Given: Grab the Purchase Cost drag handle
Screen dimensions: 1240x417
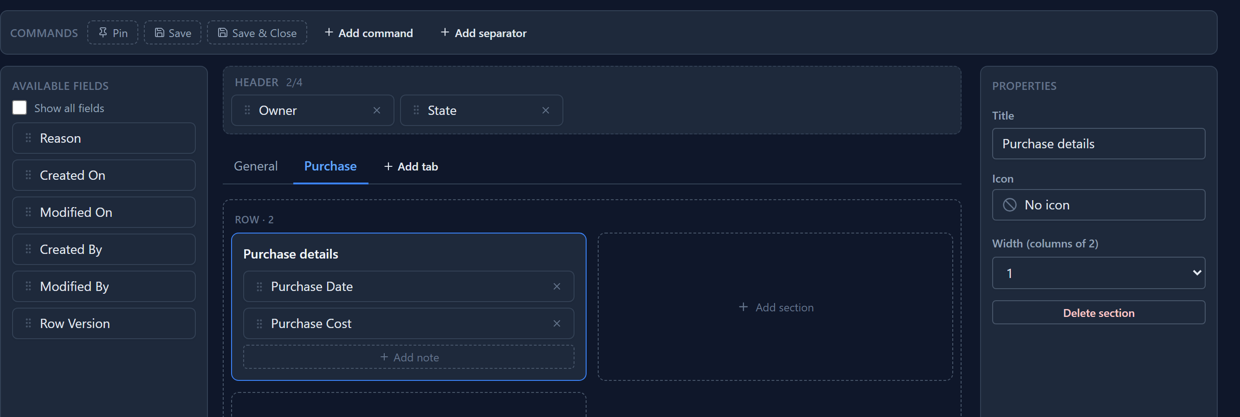Looking at the screenshot, I should click(259, 323).
